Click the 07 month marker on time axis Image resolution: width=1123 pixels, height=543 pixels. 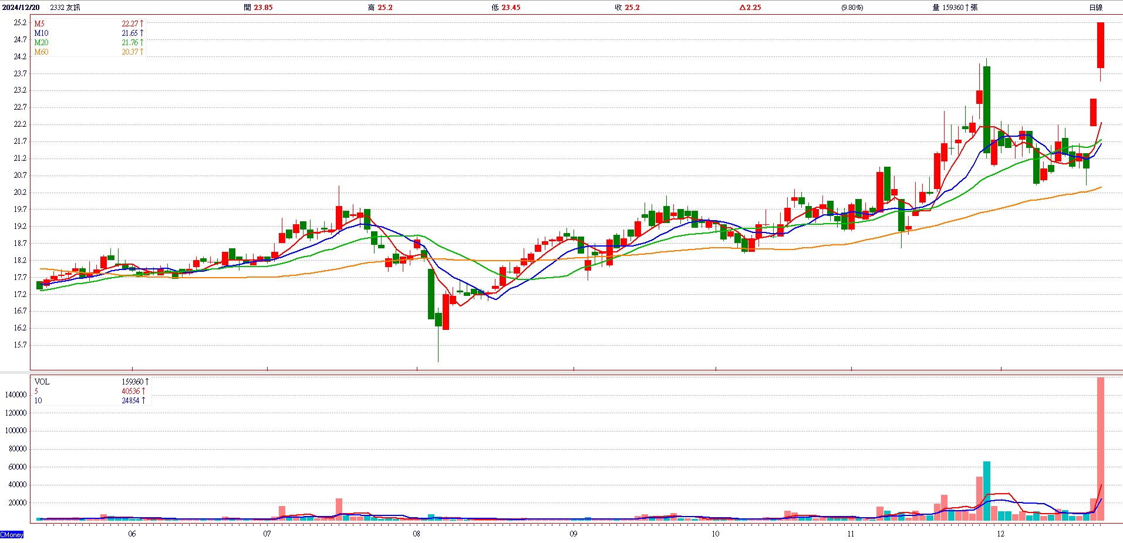click(267, 534)
